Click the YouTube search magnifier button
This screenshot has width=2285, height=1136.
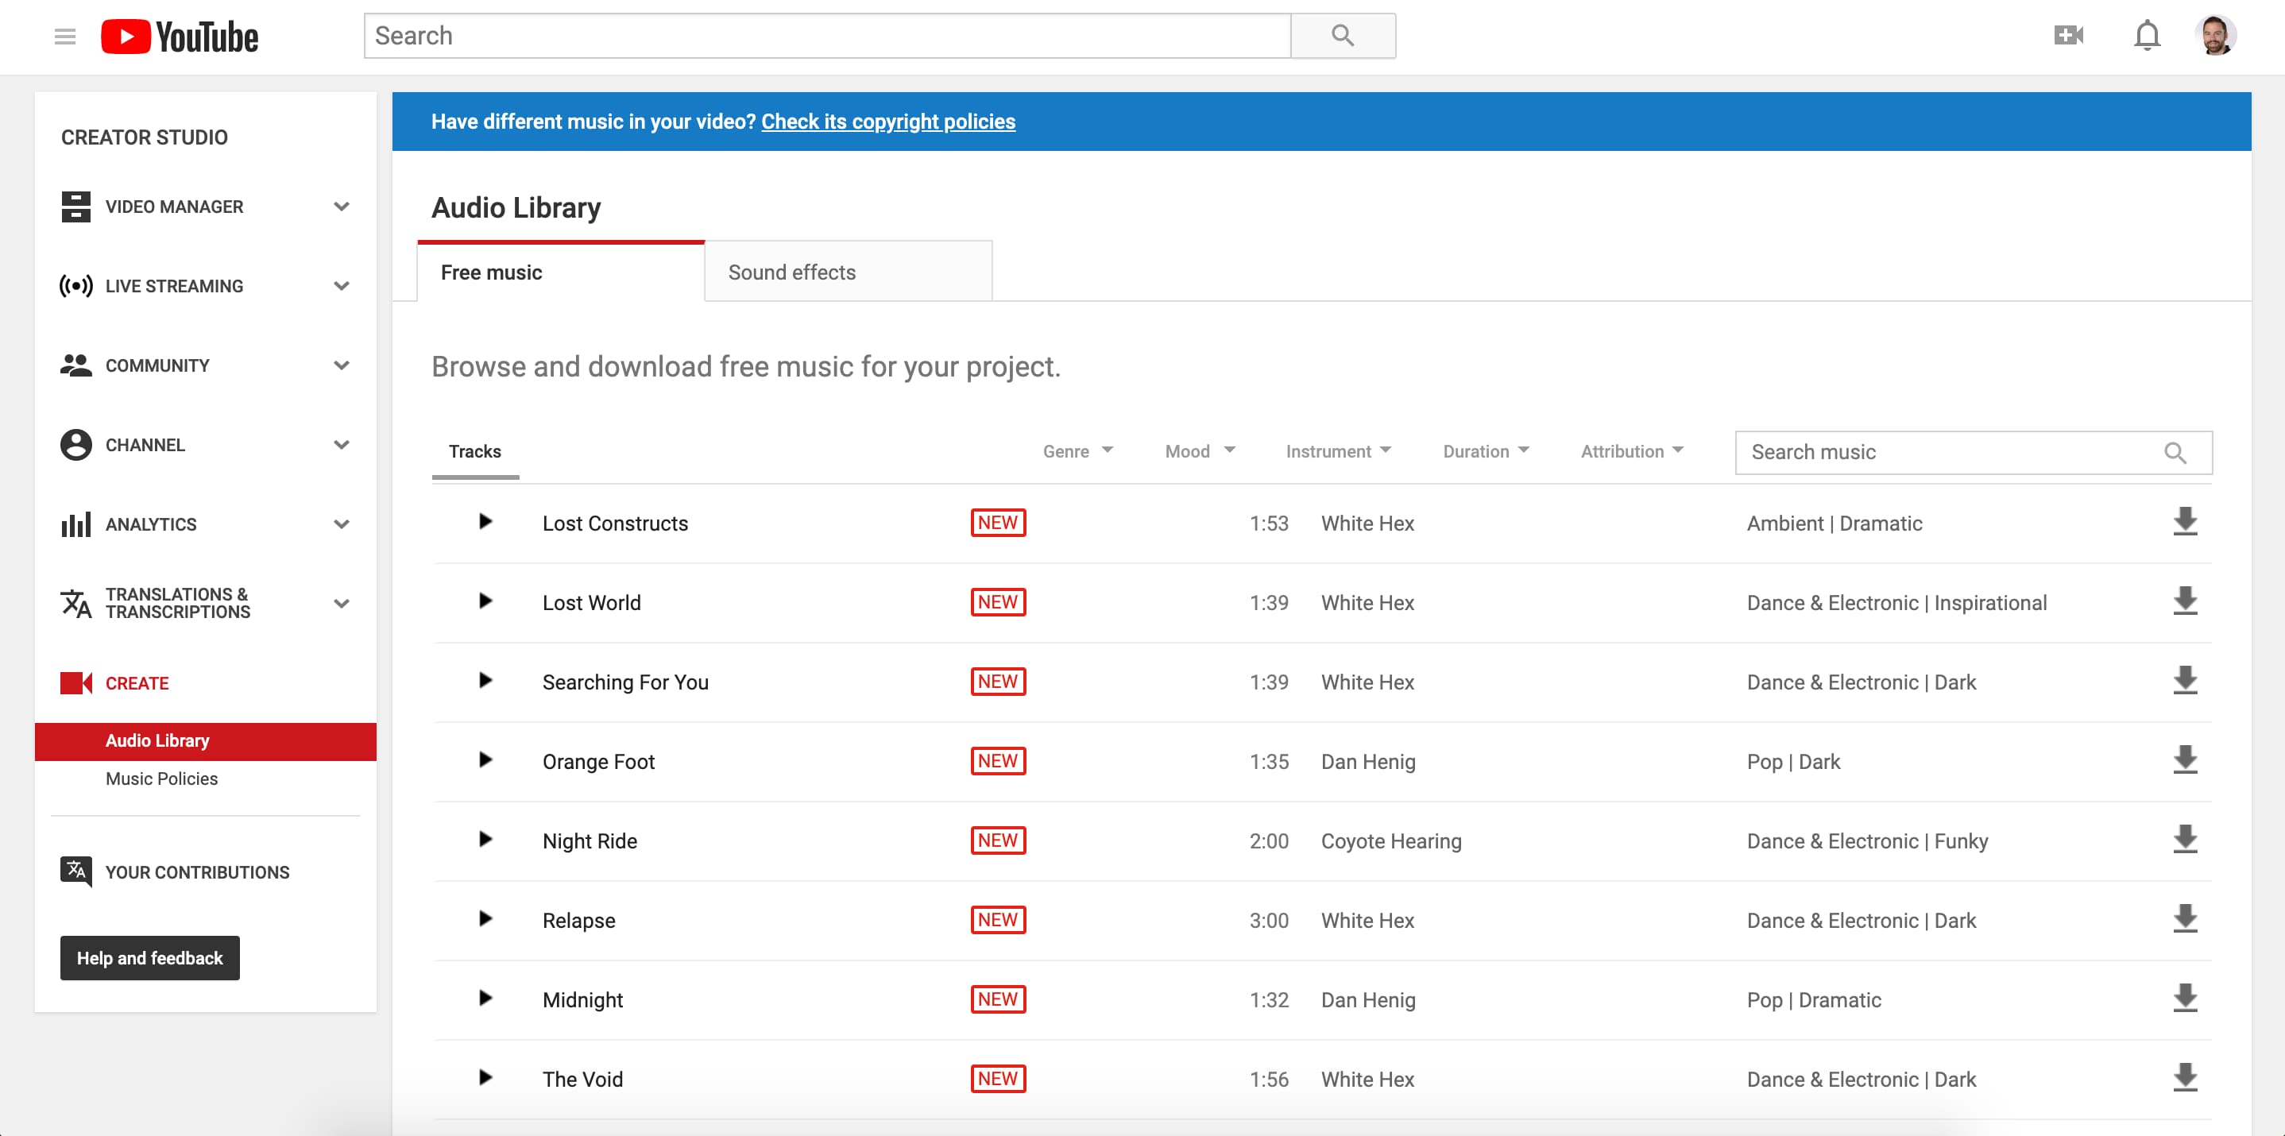point(1342,36)
